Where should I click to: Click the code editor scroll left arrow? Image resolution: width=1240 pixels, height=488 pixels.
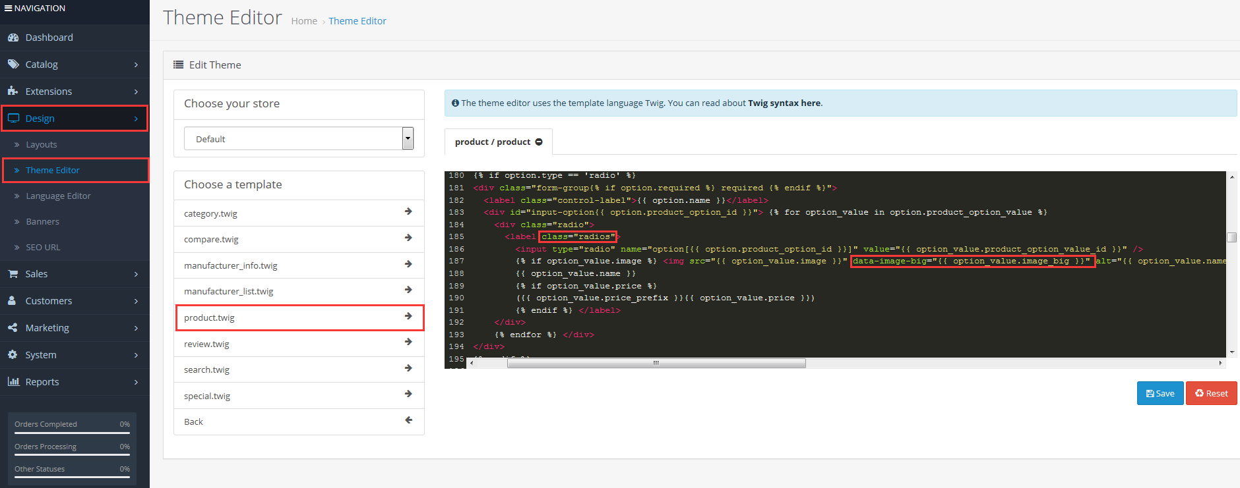tap(471, 363)
